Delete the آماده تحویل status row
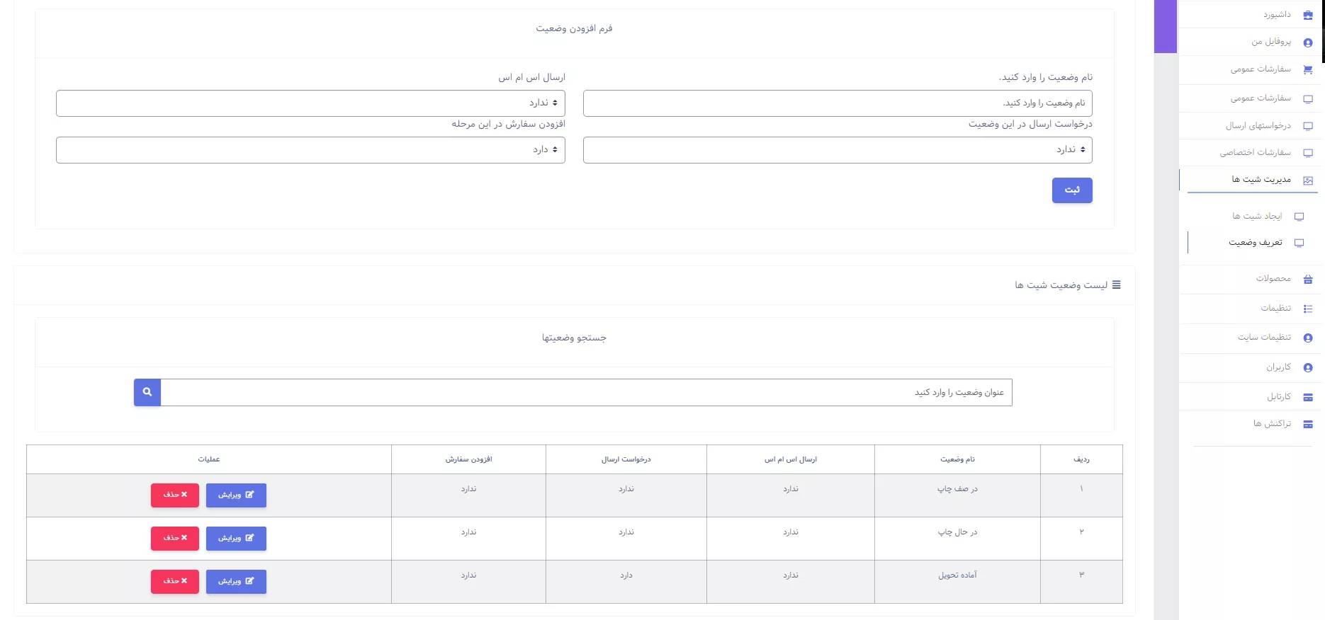 [175, 582]
